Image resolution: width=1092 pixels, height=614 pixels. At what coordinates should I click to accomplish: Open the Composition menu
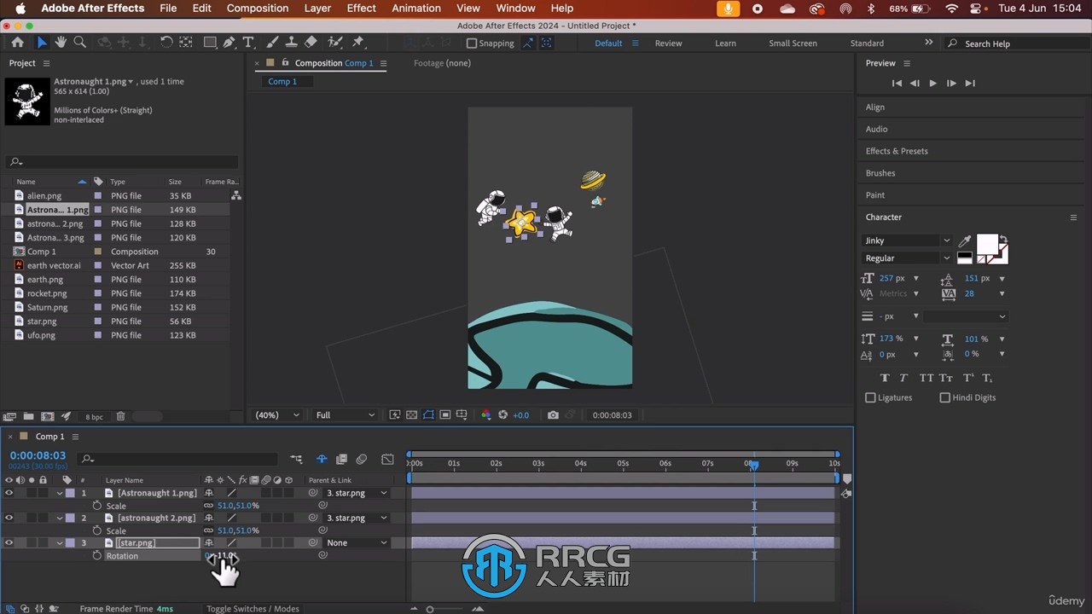(258, 8)
